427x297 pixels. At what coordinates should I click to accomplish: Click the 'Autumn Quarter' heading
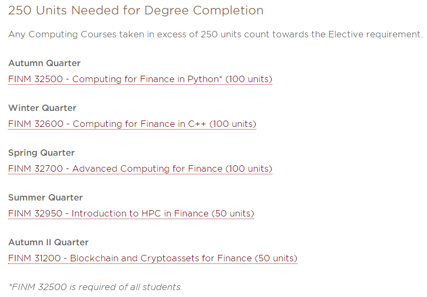click(x=44, y=63)
